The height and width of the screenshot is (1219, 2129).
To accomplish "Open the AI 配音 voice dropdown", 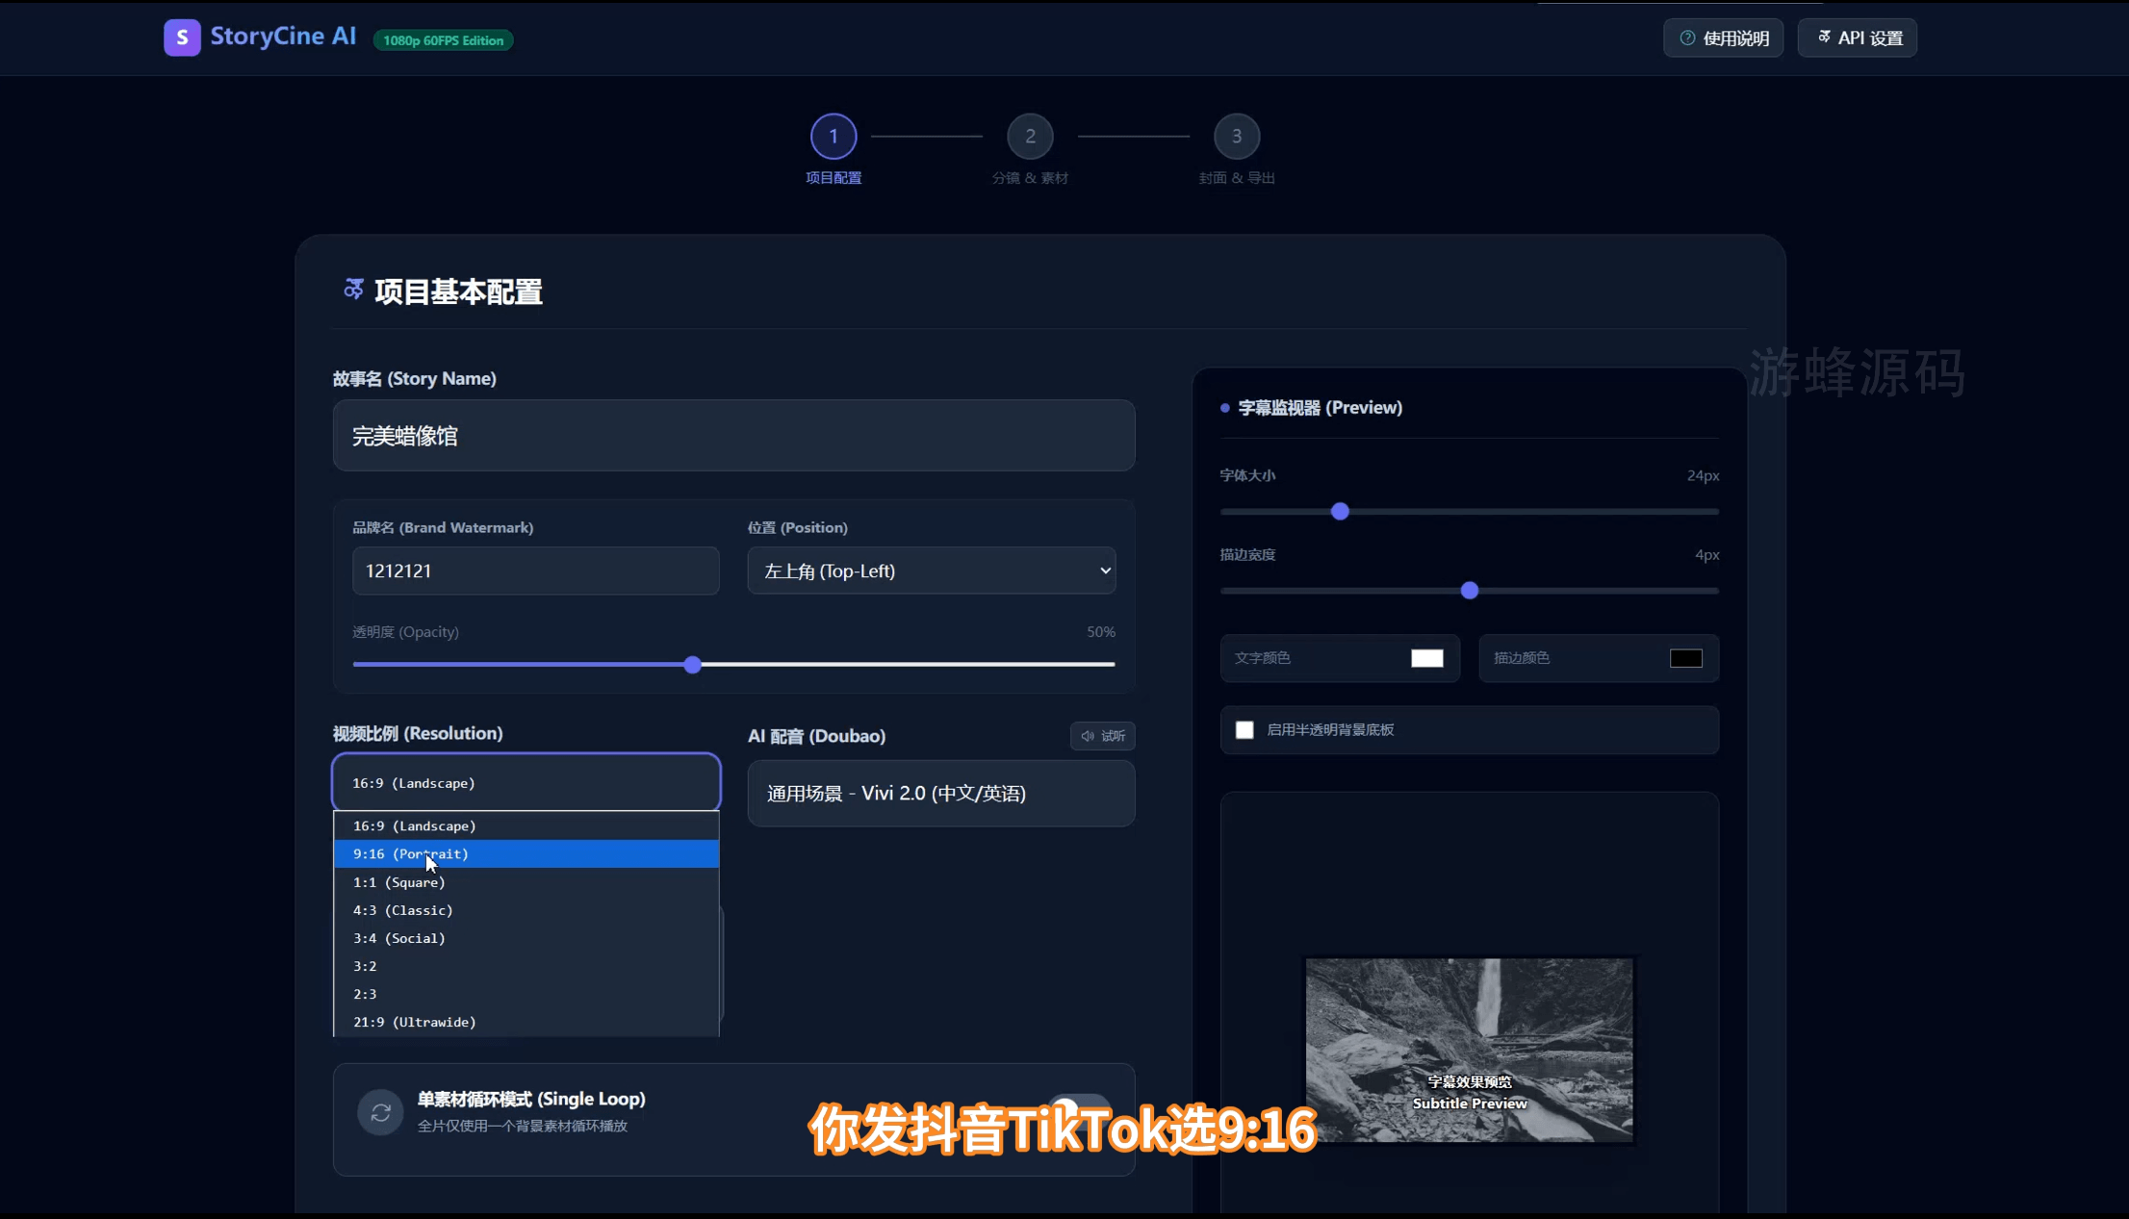I will (x=941, y=794).
